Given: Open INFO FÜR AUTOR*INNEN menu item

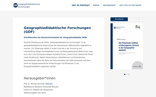Looking at the screenshot, I should (130, 5).
